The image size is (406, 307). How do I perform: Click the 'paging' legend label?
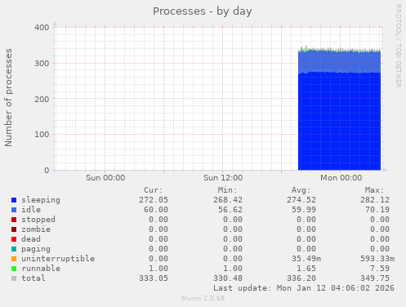[36, 249]
